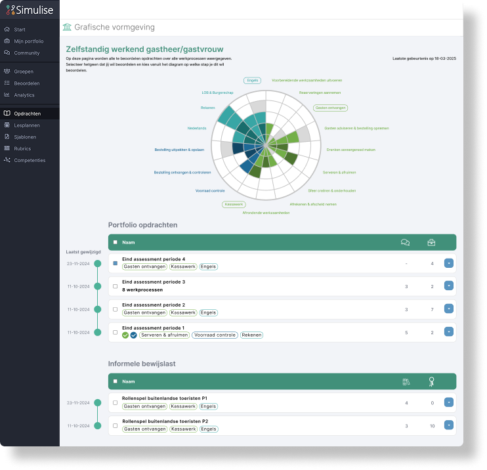The width and height of the screenshot is (487, 470).
Task: Click the Lesplannen icon in sidebar
Action: (7, 125)
